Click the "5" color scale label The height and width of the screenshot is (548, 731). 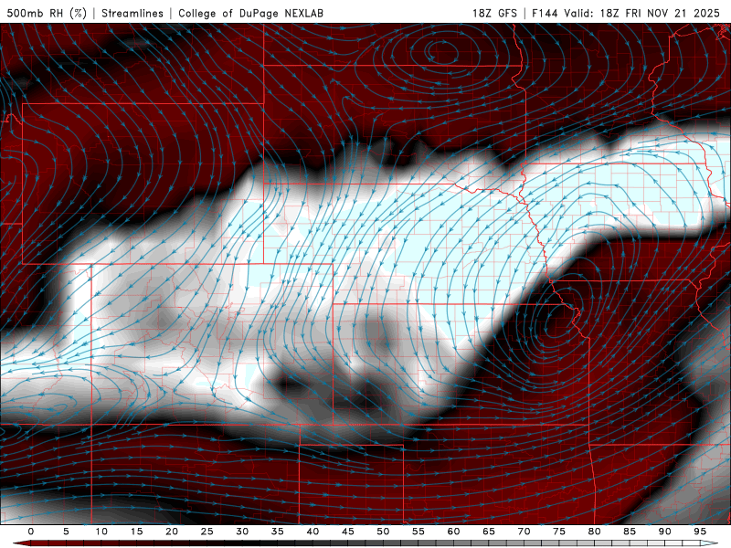pyautogui.click(x=66, y=532)
